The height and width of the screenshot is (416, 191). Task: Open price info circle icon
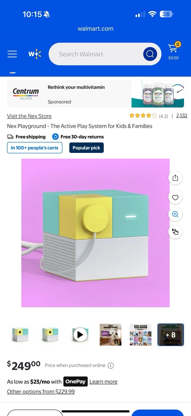(111, 366)
